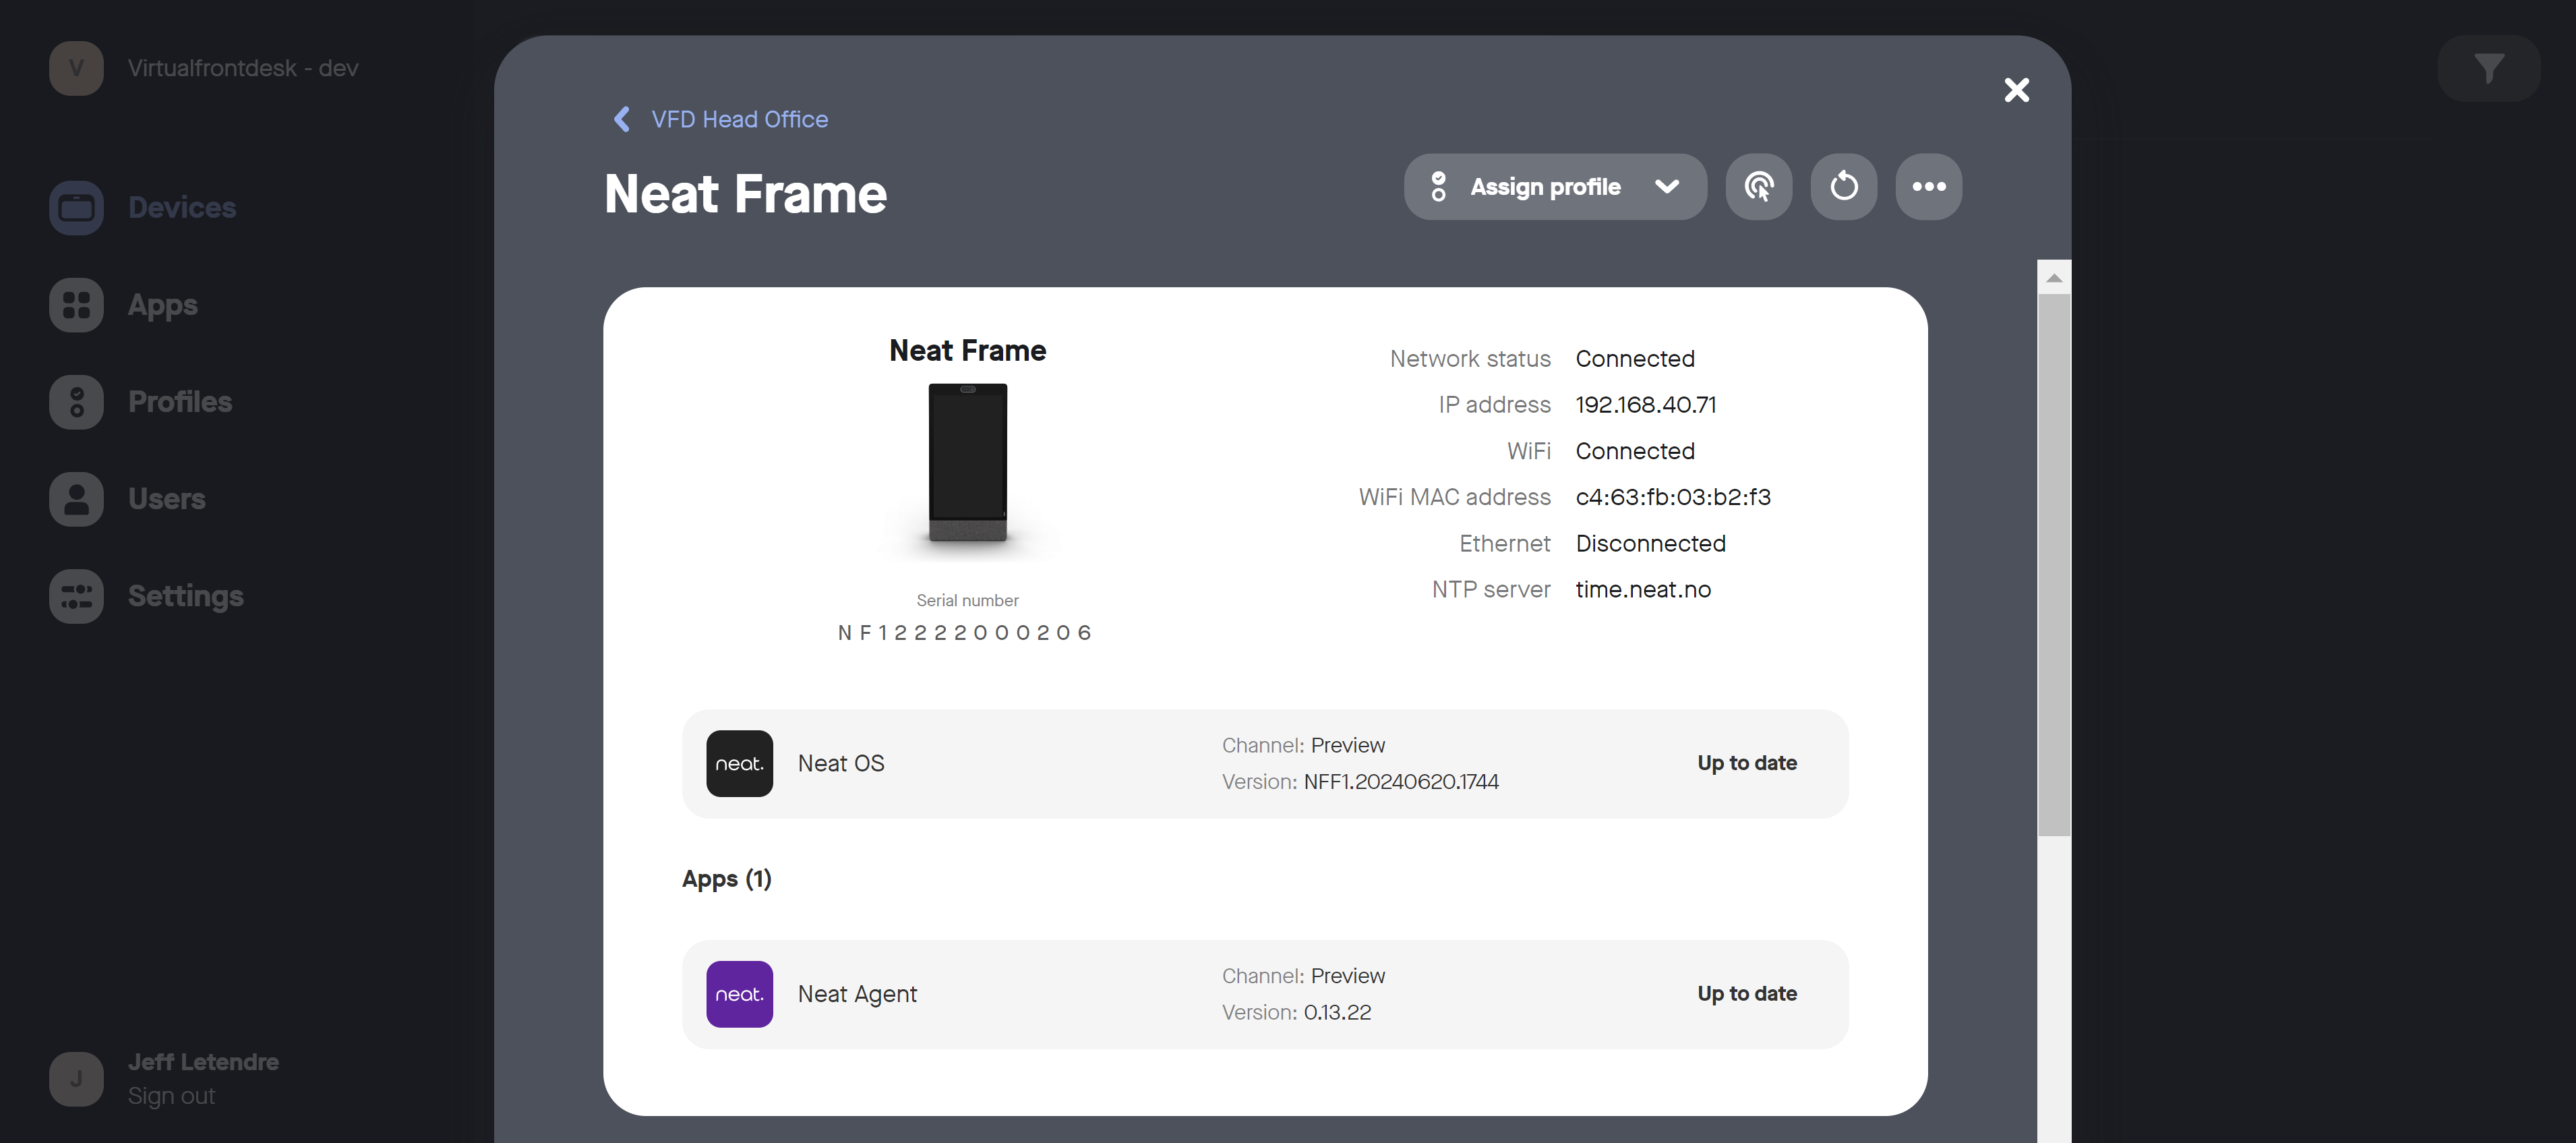Select the Profiles icon in sidebar

(76, 402)
